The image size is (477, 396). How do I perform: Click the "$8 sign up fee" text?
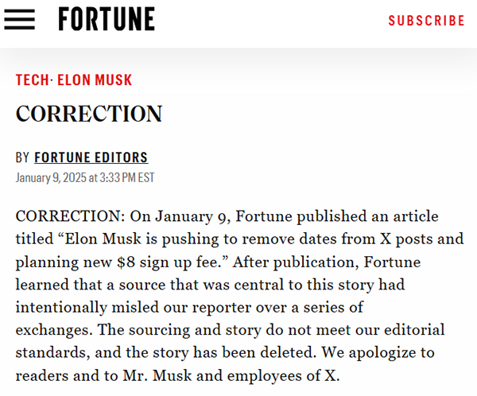(164, 261)
